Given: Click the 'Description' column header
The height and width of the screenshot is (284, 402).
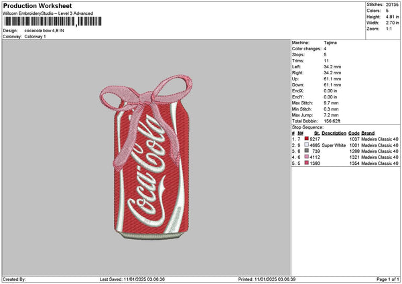Looking at the screenshot, I should (334, 133).
